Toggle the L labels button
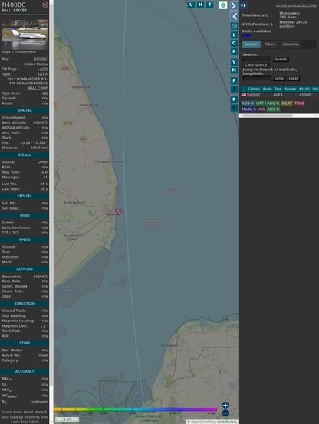319x424 pixels. [234, 35]
